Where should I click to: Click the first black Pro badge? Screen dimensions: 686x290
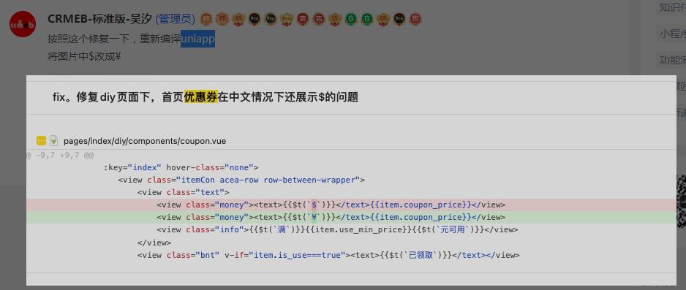[x=255, y=19]
